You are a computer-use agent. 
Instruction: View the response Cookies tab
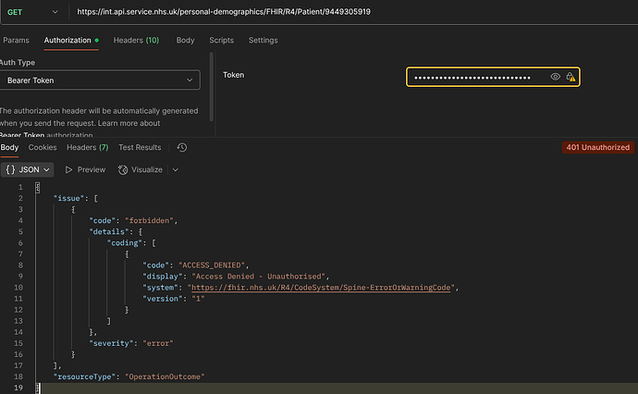tap(43, 147)
